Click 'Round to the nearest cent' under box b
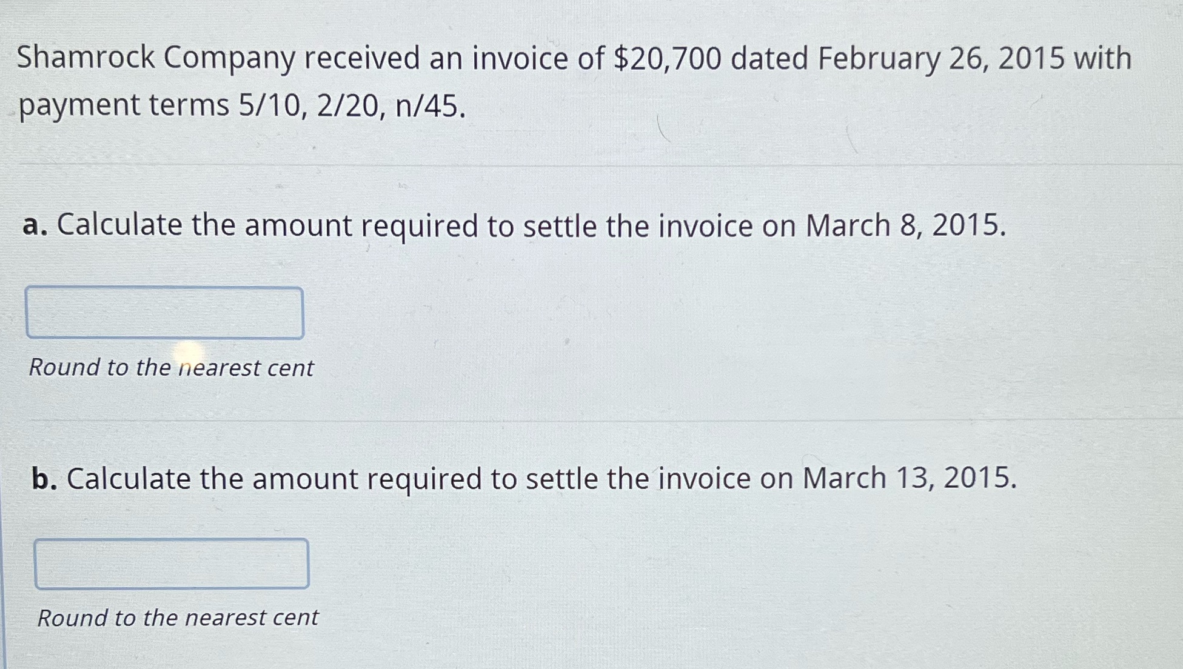Image resolution: width=1183 pixels, height=669 pixels. click(178, 618)
